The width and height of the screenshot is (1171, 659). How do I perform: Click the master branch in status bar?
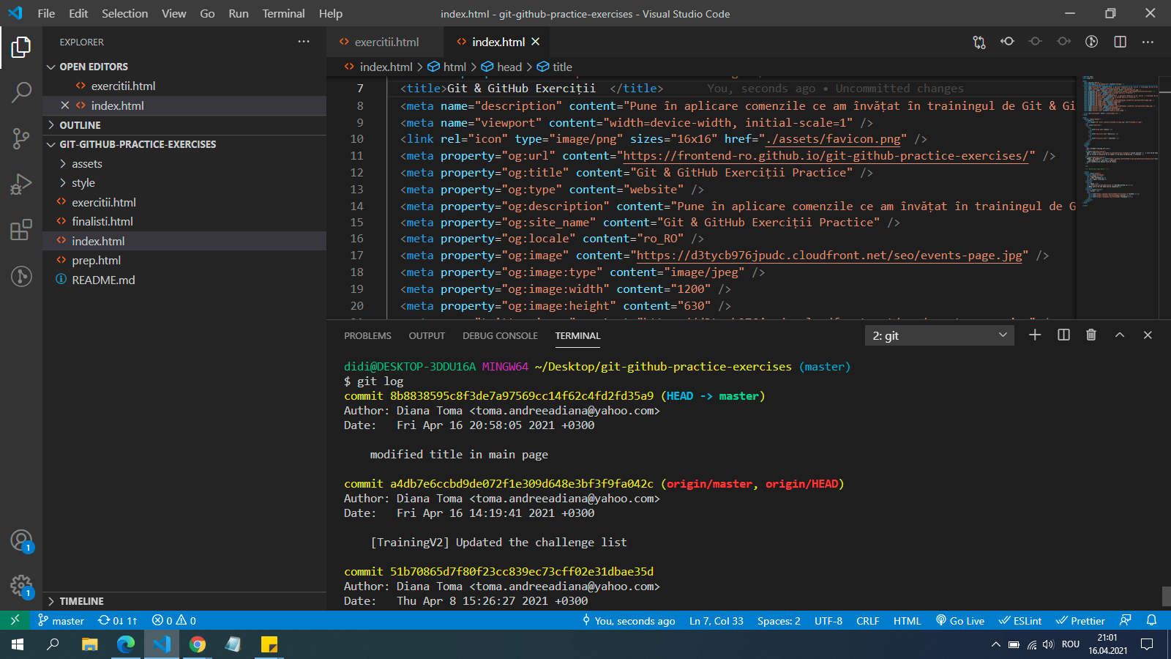pyautogui.click(x=61, y=621)
